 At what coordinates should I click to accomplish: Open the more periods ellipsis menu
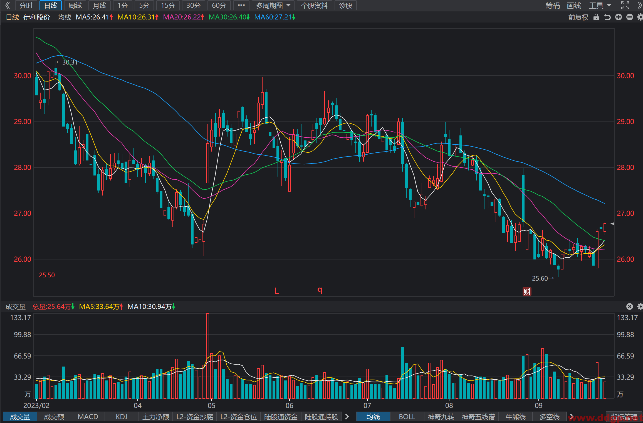coord(241,5)
